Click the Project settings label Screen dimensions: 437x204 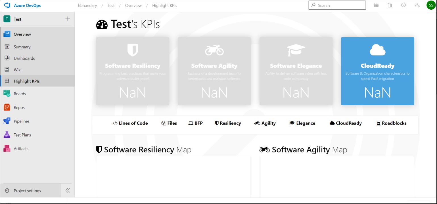(x=28, y=191)
